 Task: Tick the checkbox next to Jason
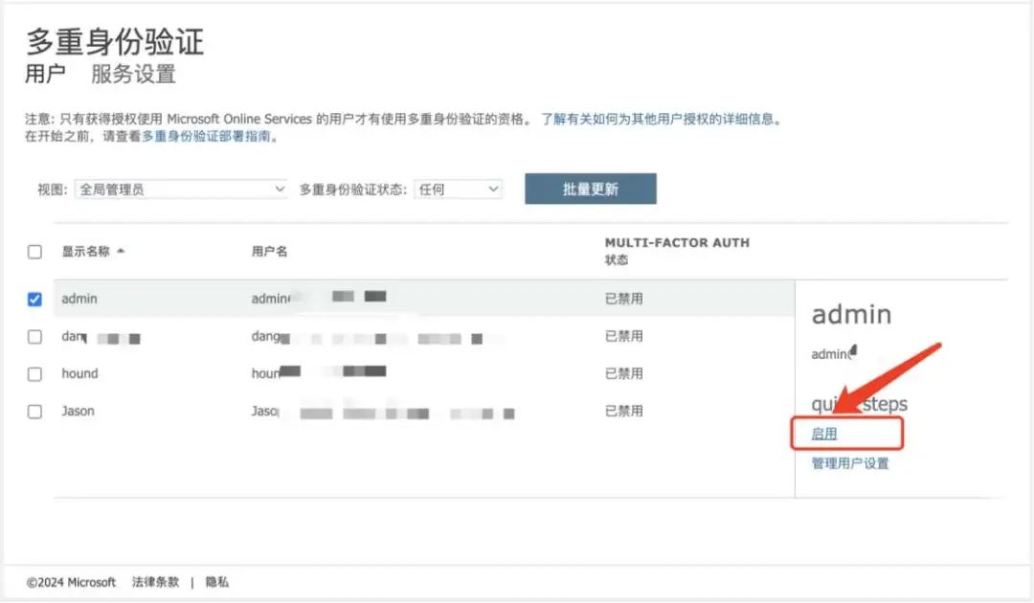(35, 412)
